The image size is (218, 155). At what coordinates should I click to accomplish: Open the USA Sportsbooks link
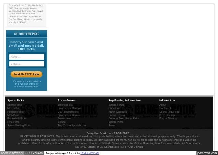pos(68,112)
